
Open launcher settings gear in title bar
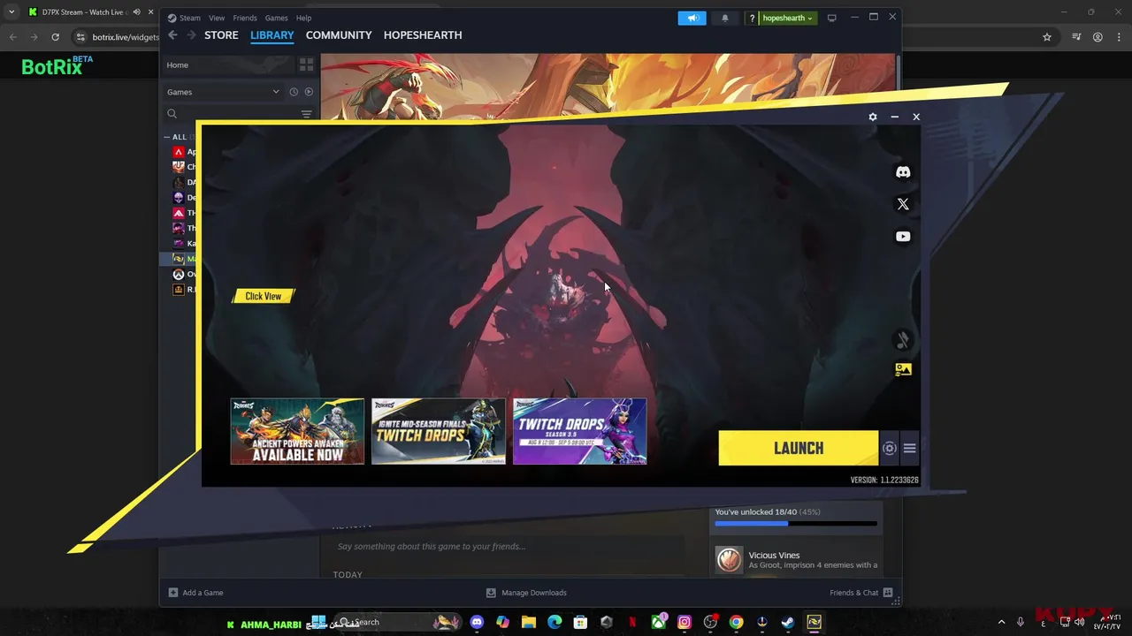pos(873,117)
